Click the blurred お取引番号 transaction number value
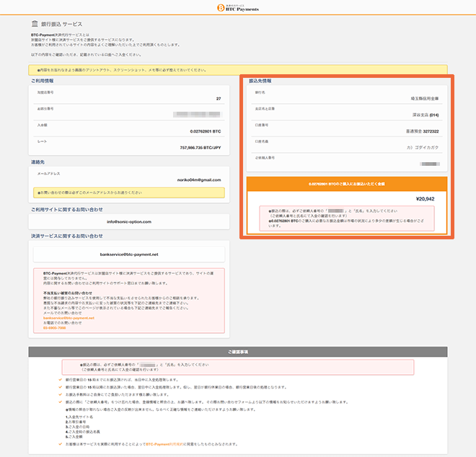 pos(198,115)
